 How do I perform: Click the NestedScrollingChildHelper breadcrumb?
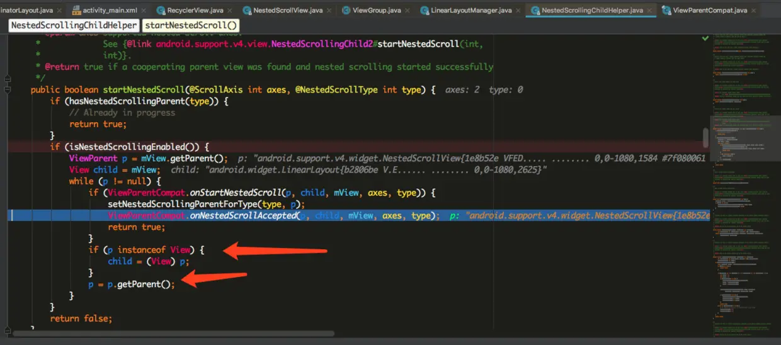coord(74,25)
